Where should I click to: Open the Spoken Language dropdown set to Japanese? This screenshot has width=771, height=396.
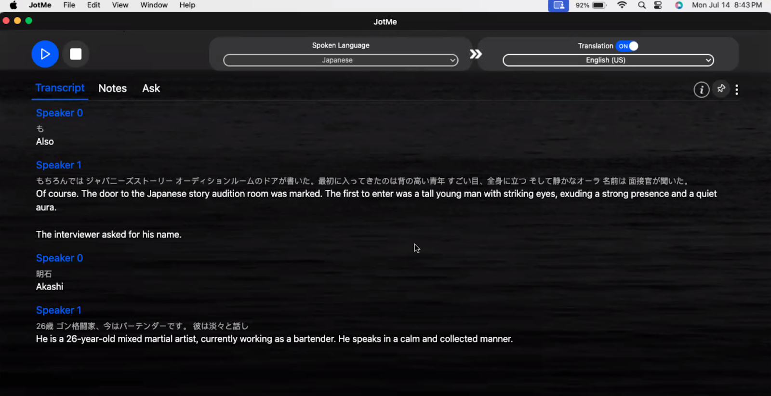pyautogui.click(x=341, y=60)
